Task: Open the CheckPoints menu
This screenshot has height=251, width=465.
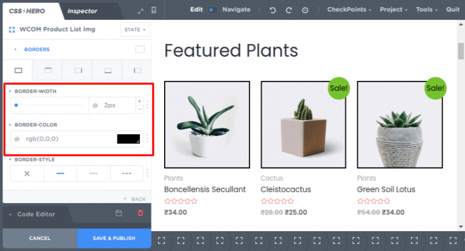Action: point(349,10)
